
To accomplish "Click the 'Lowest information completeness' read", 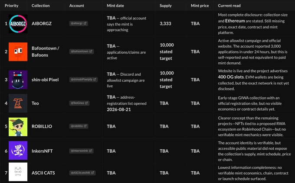I will pyautogui.click(x=253, y=173).
